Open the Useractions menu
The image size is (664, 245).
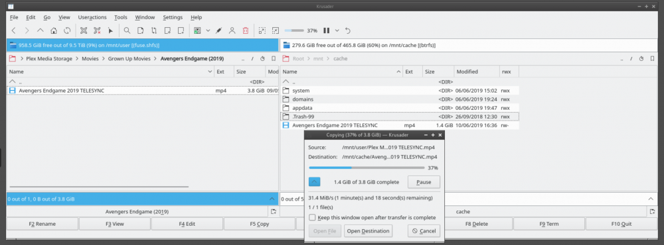click(x=92, y=17)
